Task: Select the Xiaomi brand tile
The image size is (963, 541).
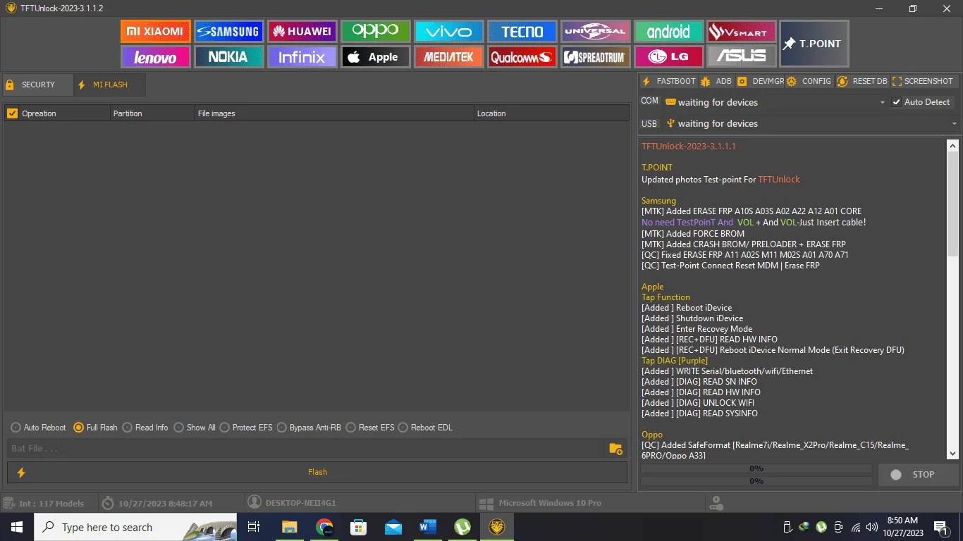Action: (155, 32)
